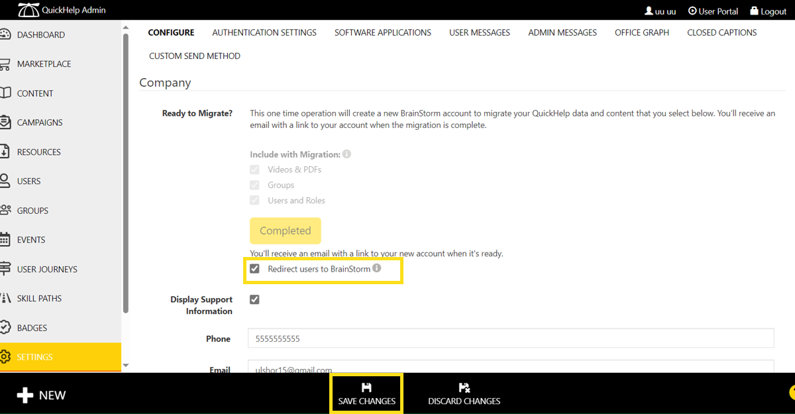Image resolution: width=795 pixels, height=414 pixels.
Task: Click the yellow Completed button
Action: [x=286, y=231]
